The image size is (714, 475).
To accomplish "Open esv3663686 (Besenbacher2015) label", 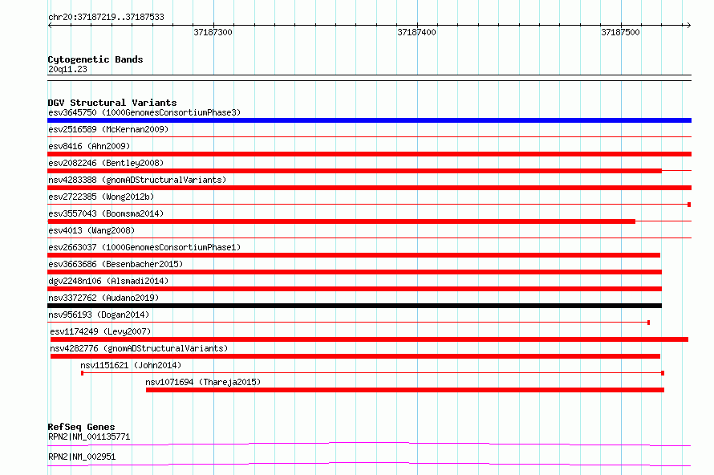I will tap(116, 264).
